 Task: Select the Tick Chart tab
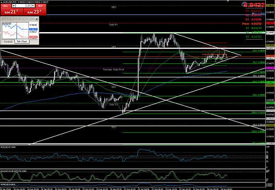tap(22, 41)
